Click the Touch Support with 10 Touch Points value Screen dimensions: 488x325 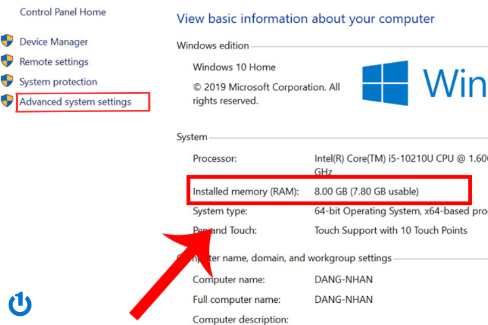390,230
